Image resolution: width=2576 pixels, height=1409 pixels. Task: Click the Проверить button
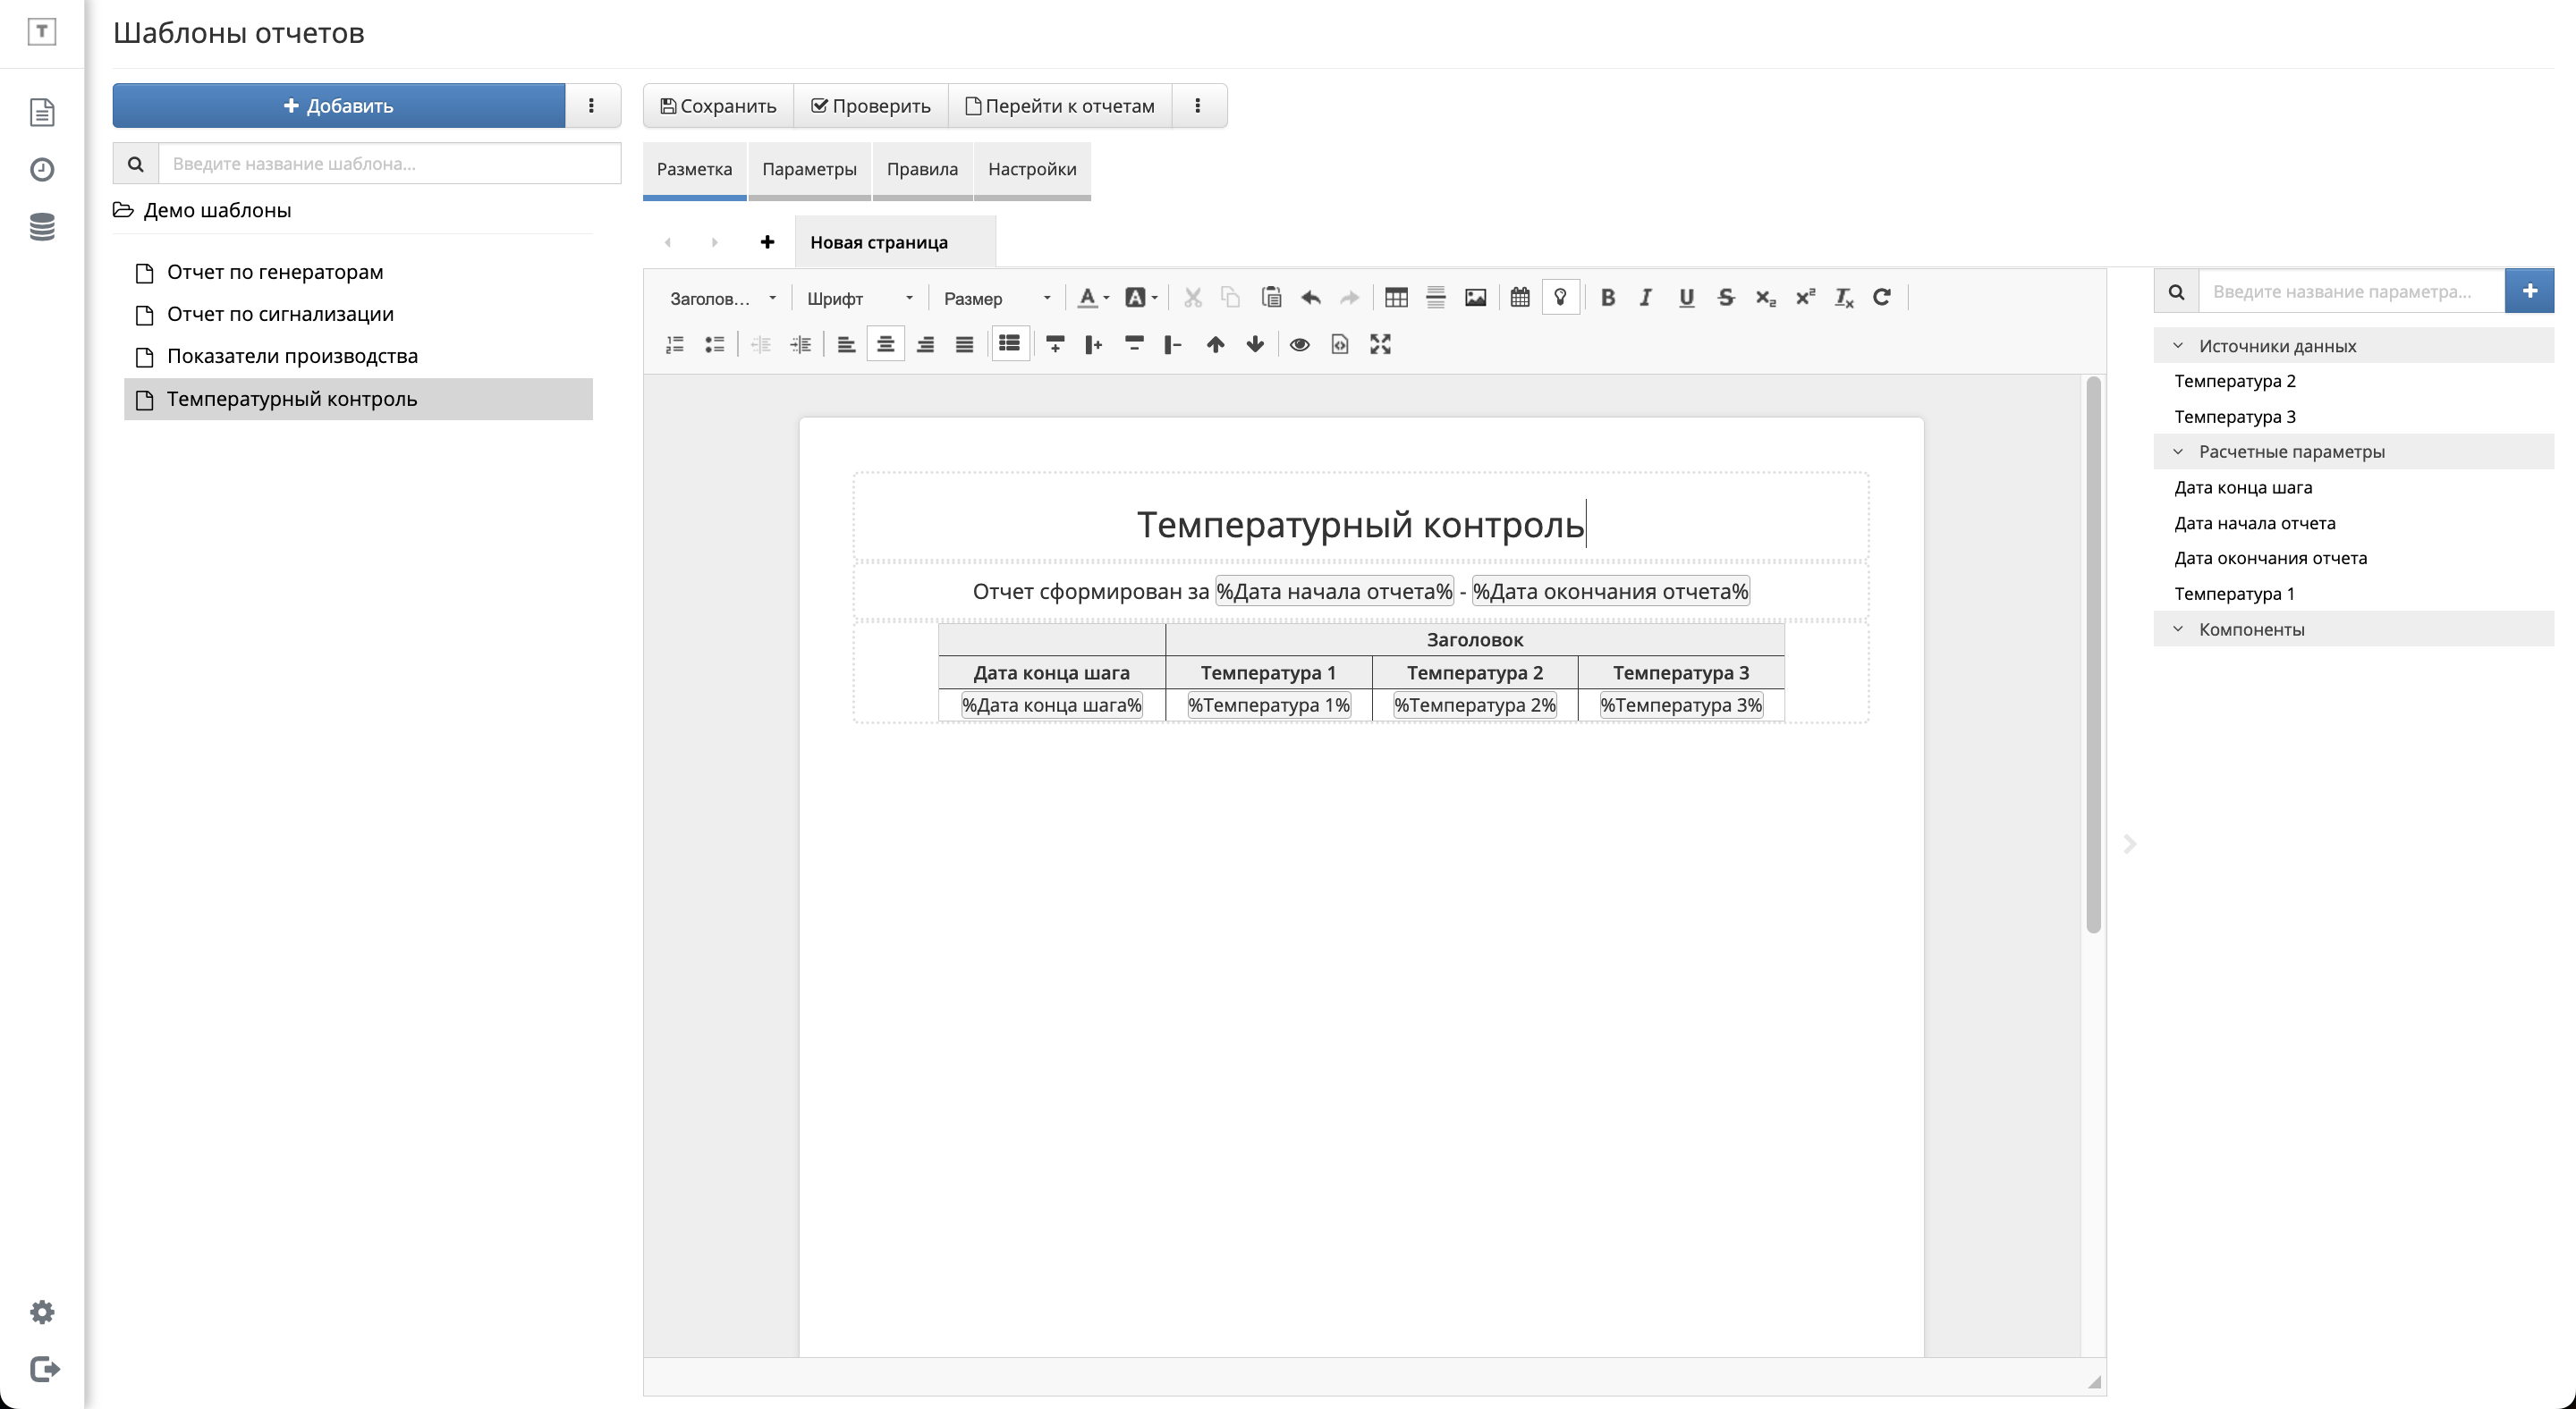coord(871,105)
